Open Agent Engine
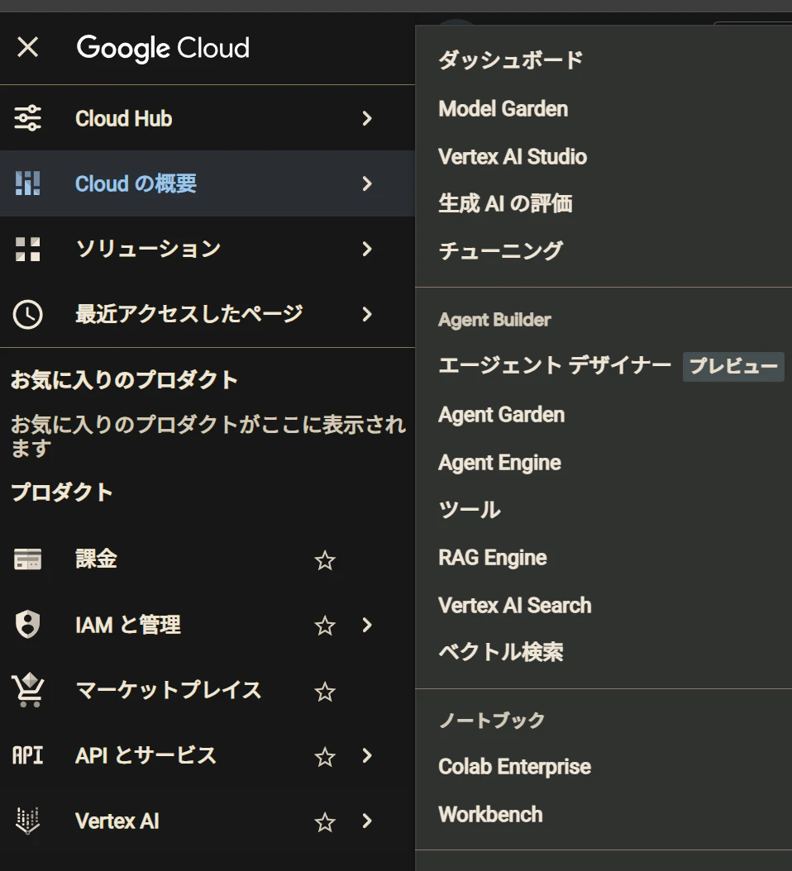Viewport: 792px width, 871px height. tap(499, 463)
